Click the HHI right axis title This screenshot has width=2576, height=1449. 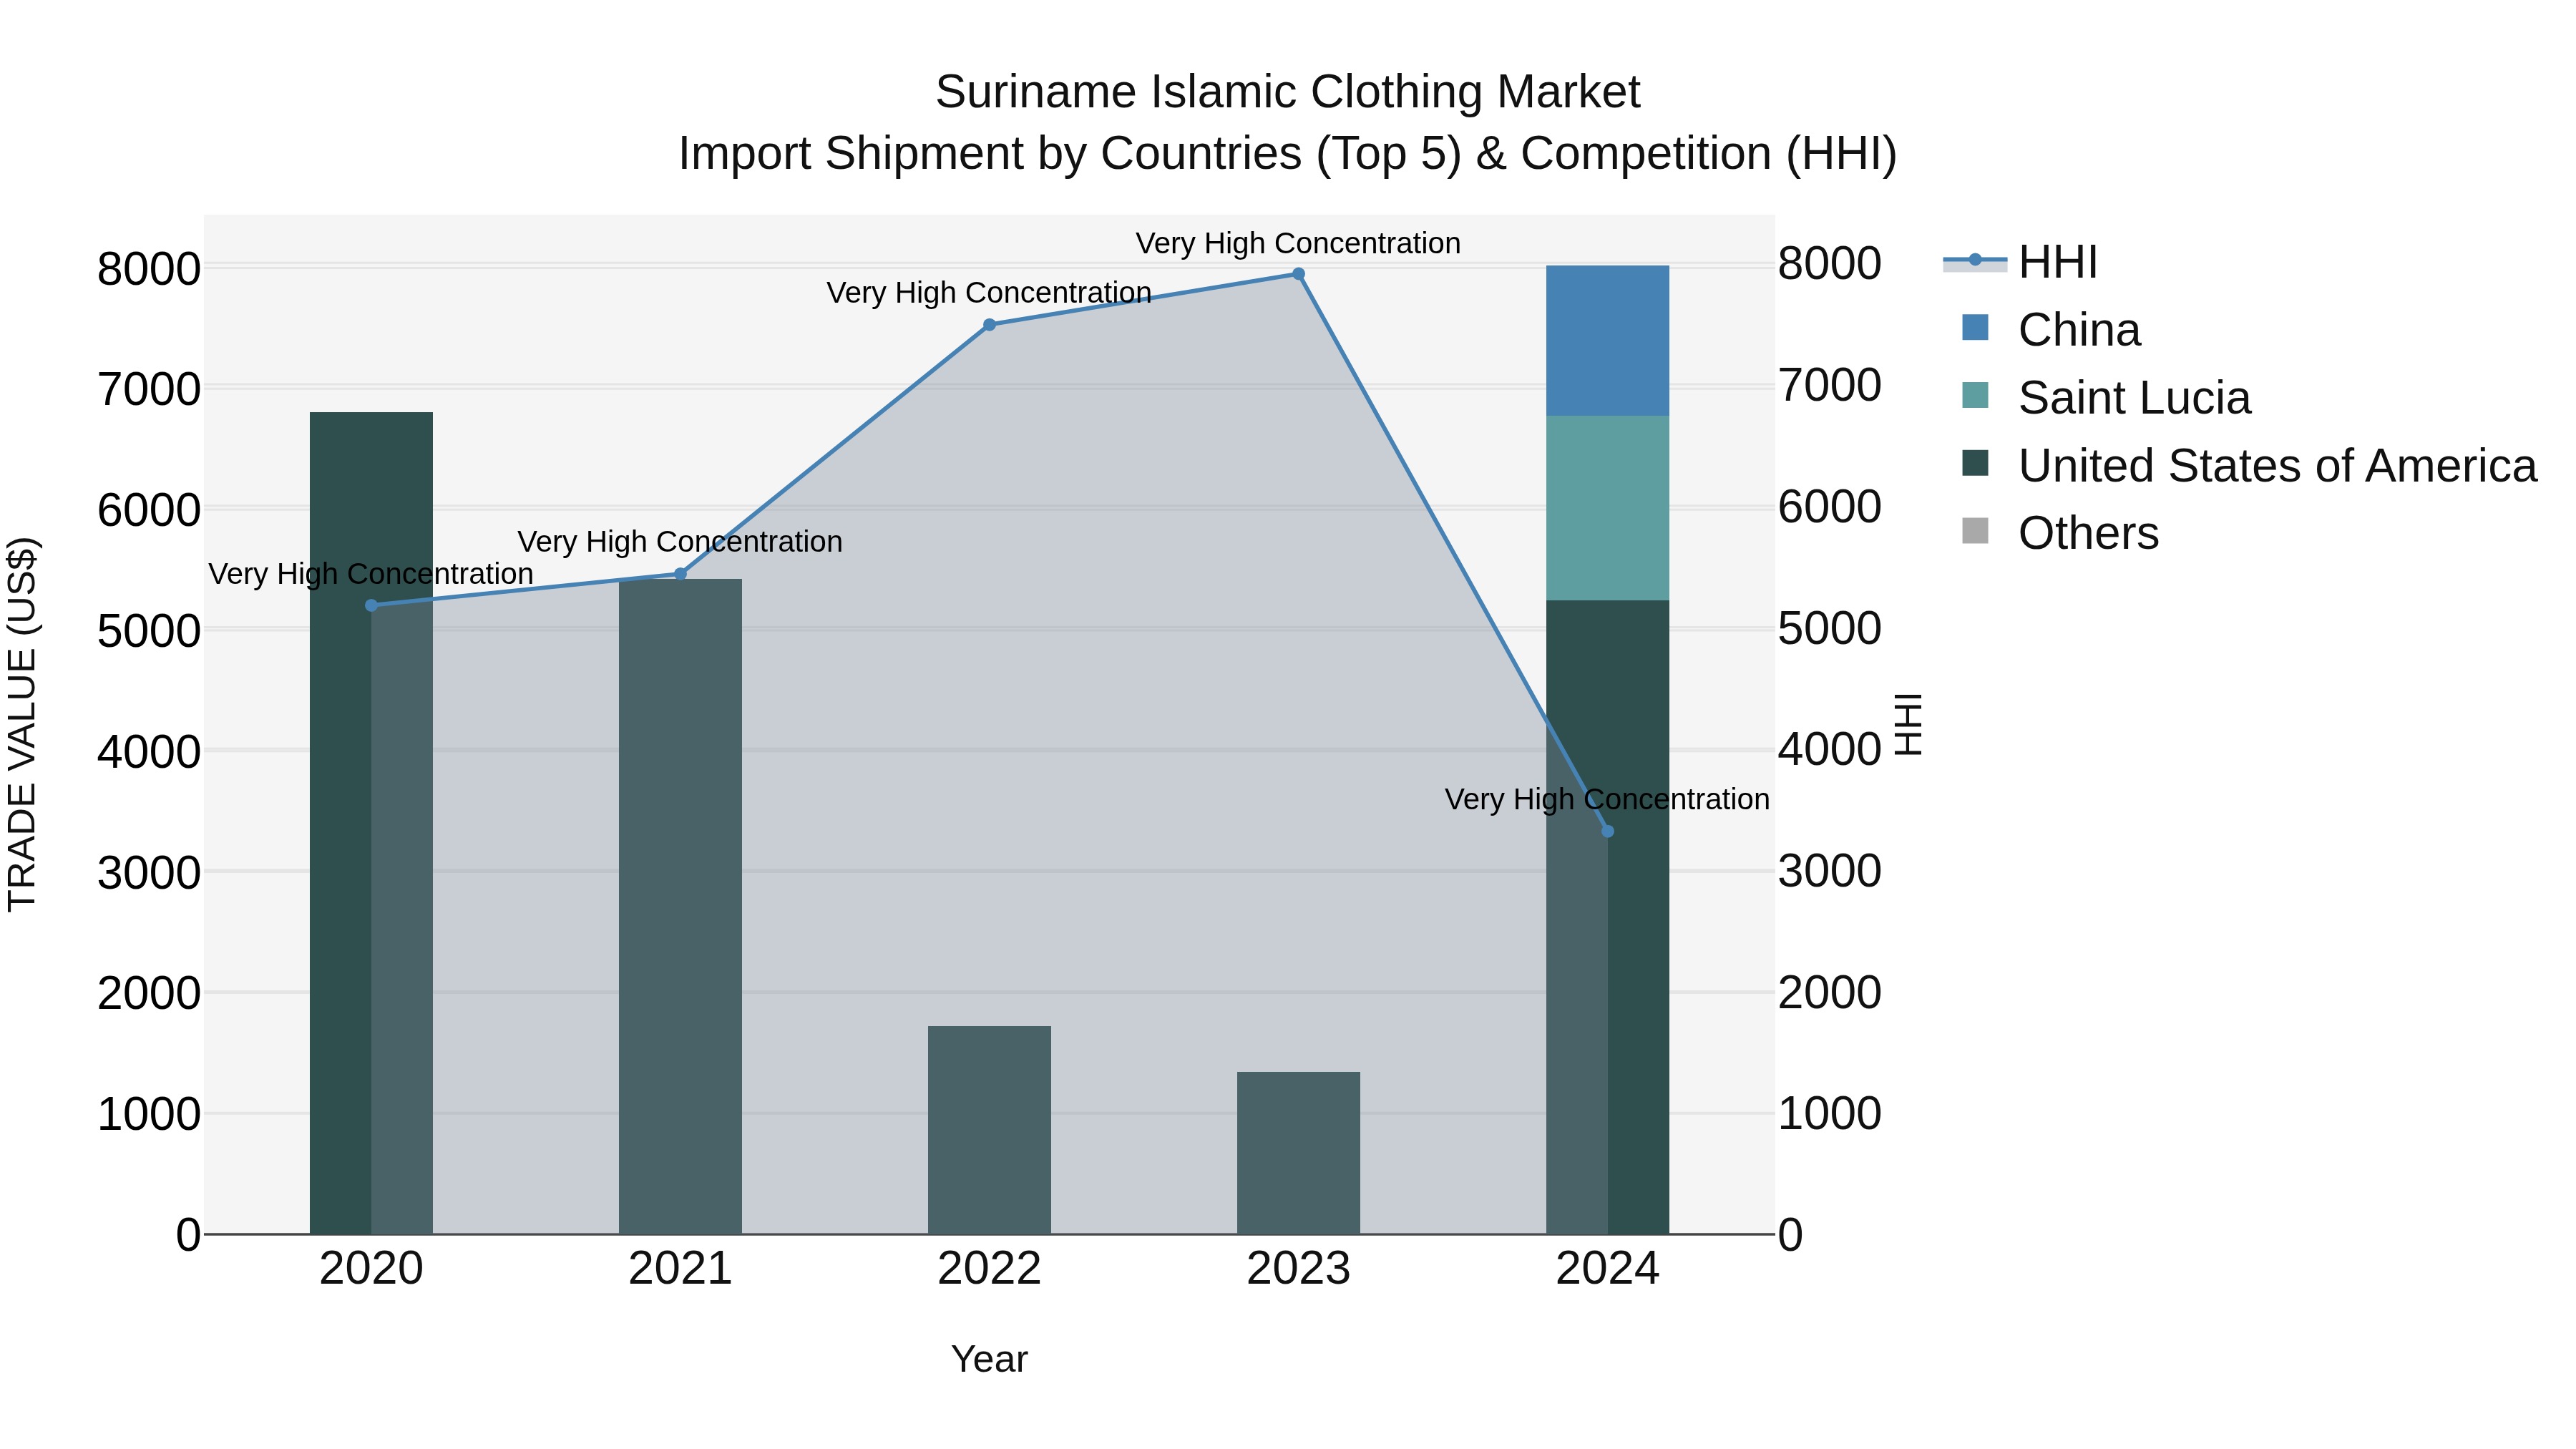click(1909, 724)
